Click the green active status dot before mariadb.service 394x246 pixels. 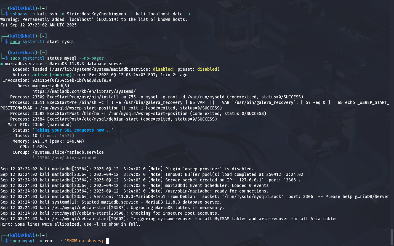click(x=2, y=64)
